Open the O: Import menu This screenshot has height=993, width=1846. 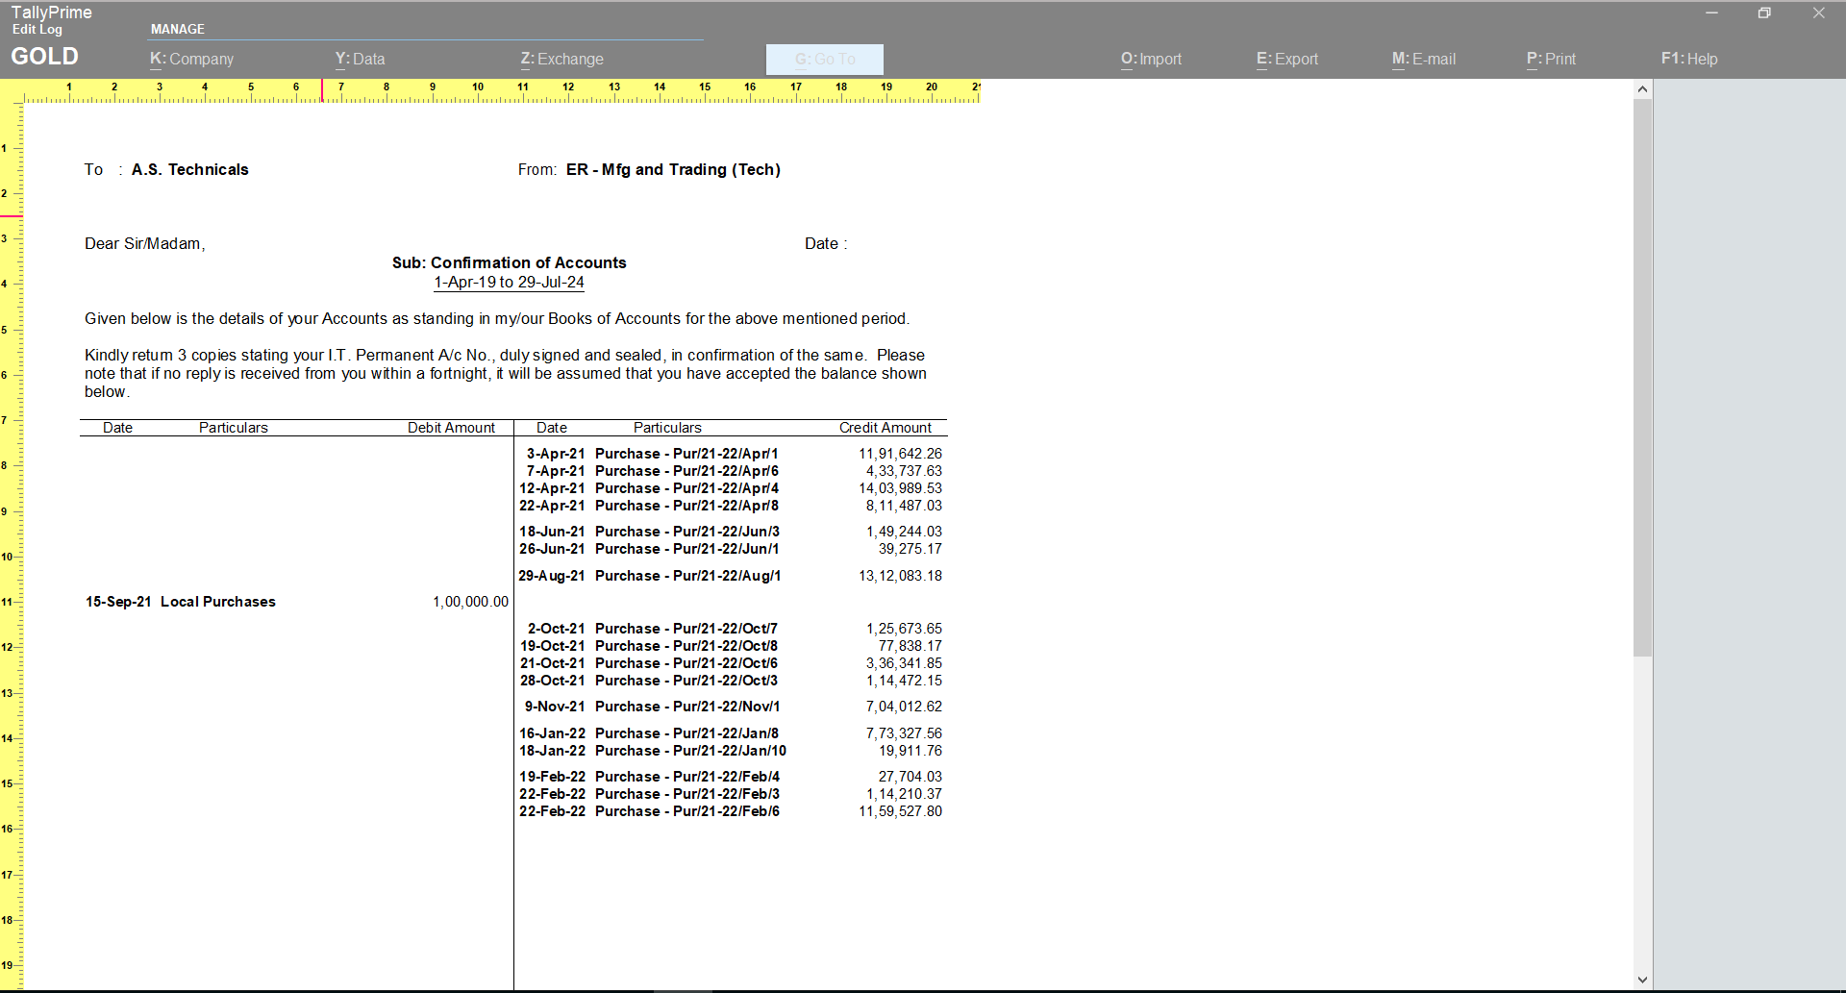click(1151, 59)
